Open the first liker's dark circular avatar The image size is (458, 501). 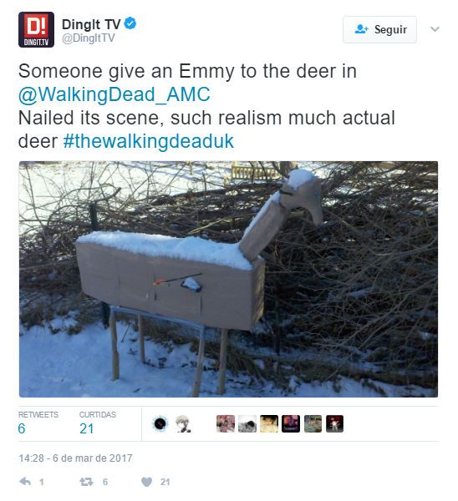click(160, 423)
